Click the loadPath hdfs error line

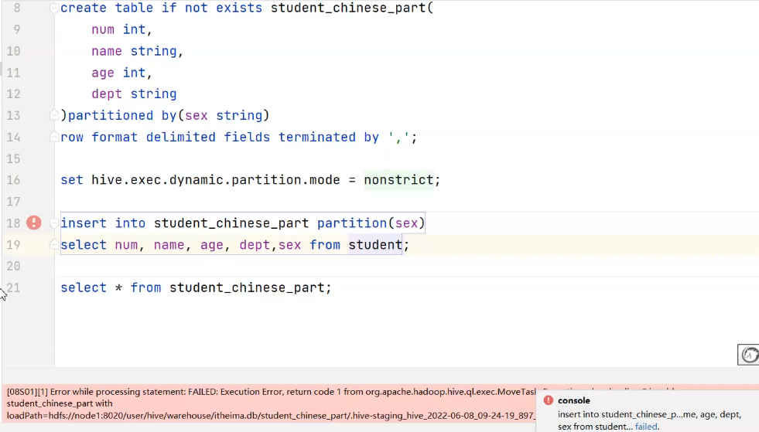271,416
